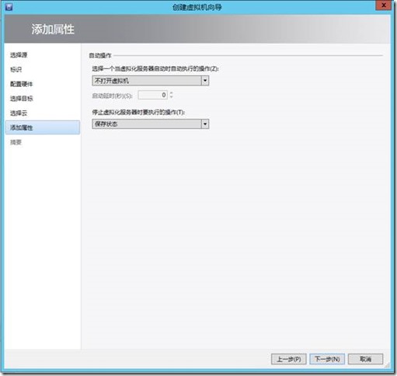Select the 添加属性 step
Screen dimensions: 397x376
(x=43, y=127)
